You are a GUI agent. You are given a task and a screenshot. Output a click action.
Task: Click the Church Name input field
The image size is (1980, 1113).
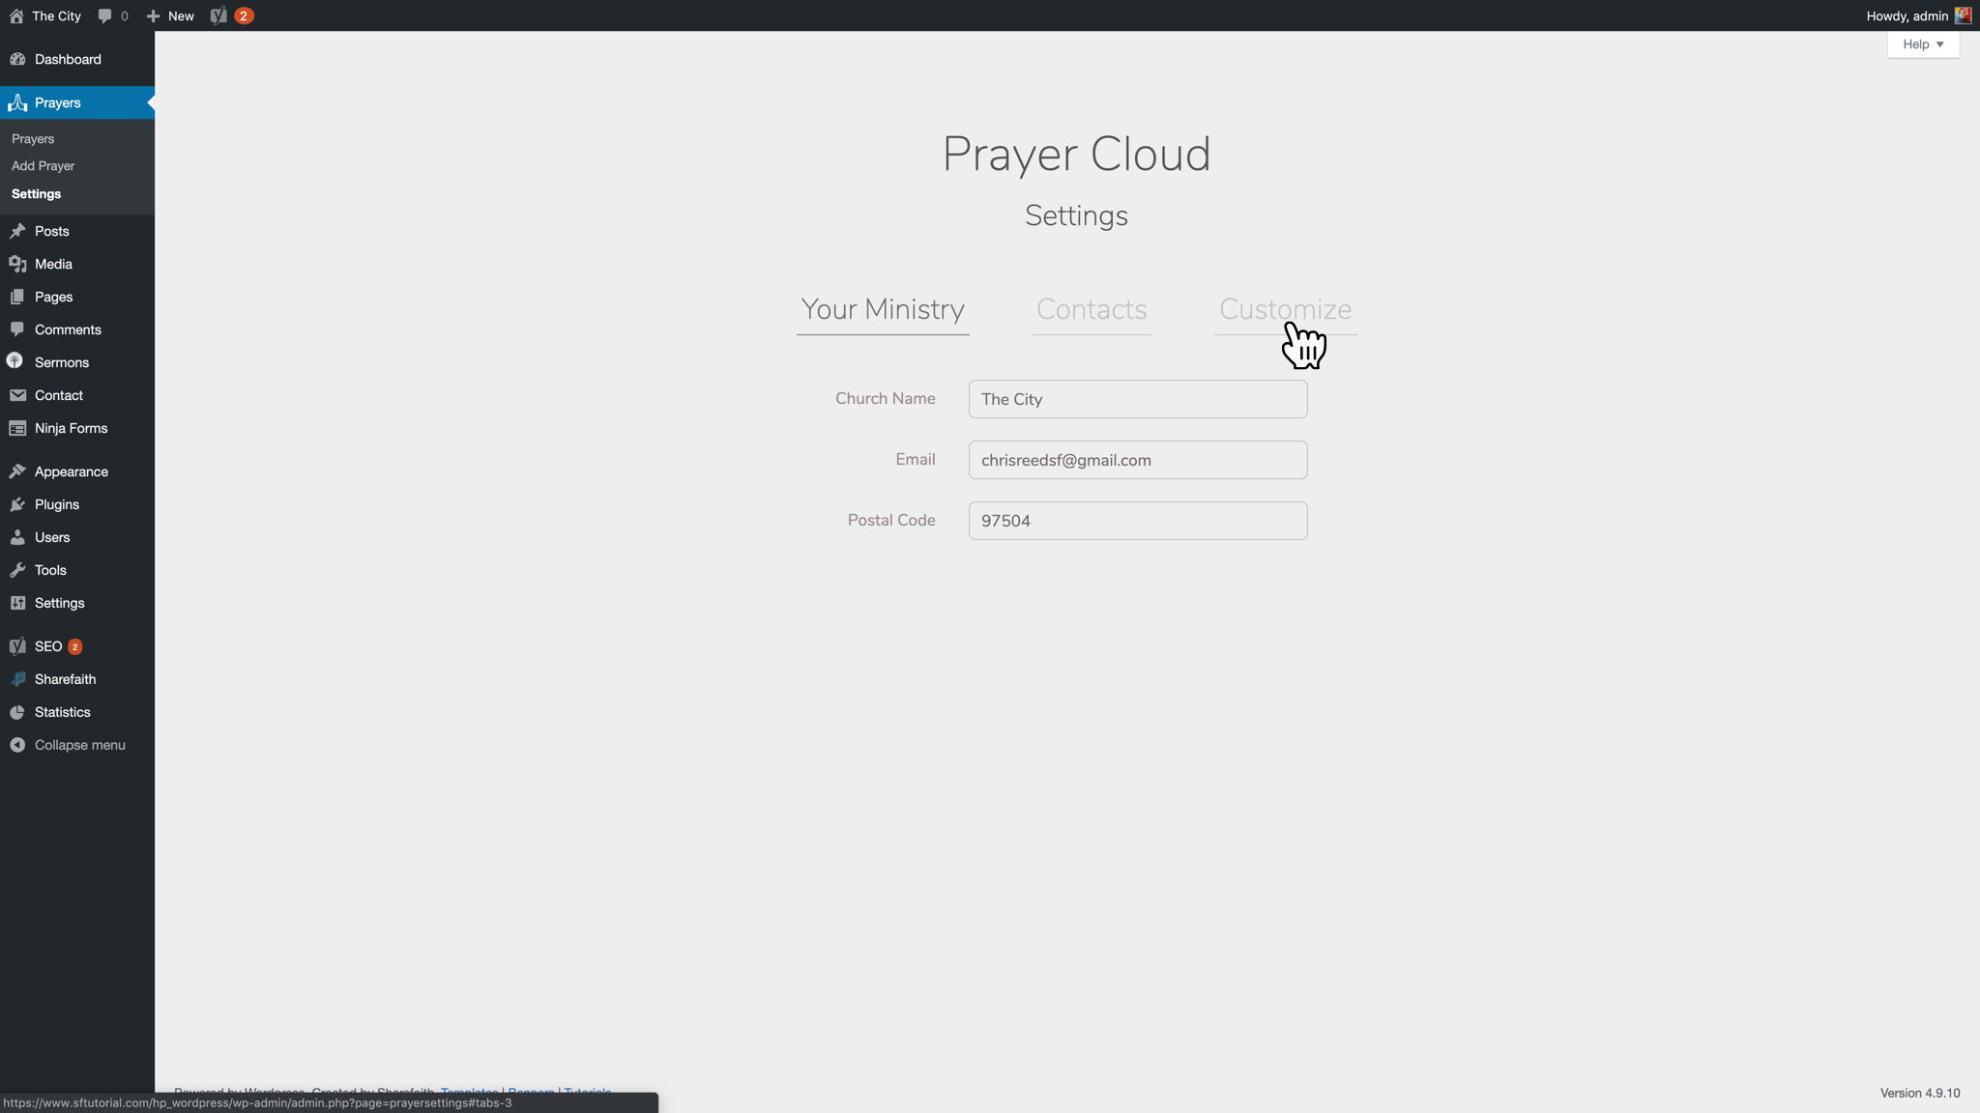pyautogui.click(x=1138, y=399)
